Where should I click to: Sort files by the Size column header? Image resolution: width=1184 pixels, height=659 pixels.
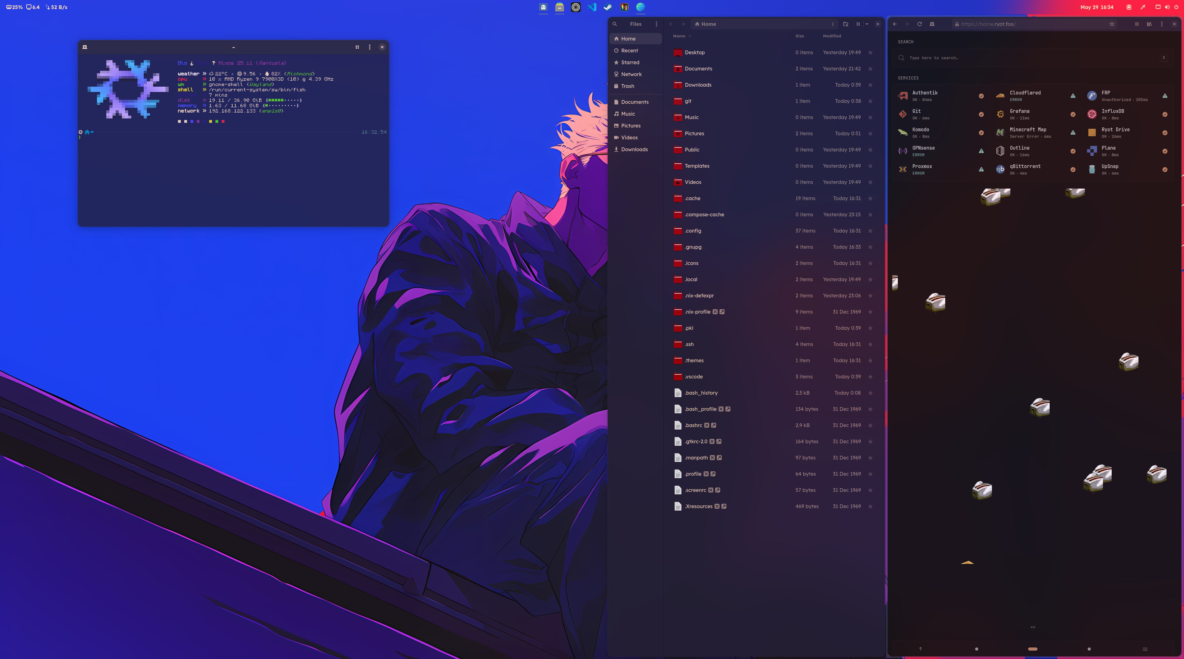point(799,36)
